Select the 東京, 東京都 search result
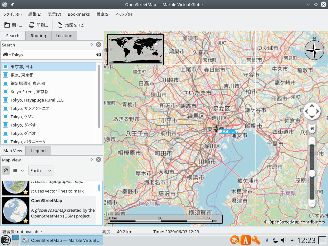Viewport: 328px width, 246px height. click(x=49, y=75)
